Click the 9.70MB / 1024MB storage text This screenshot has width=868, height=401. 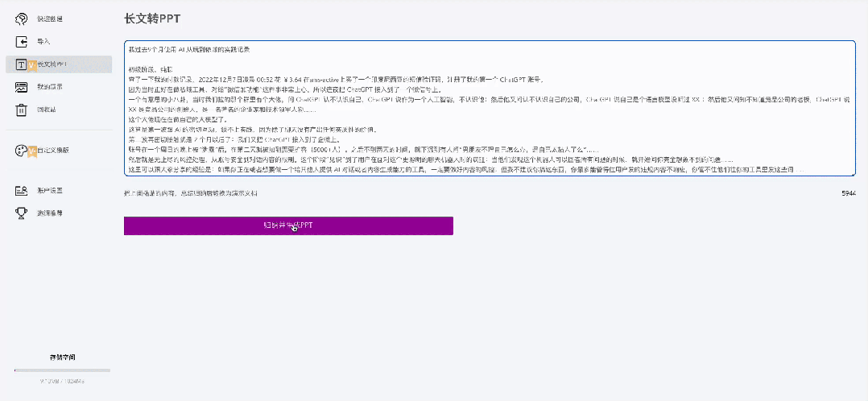62,382
